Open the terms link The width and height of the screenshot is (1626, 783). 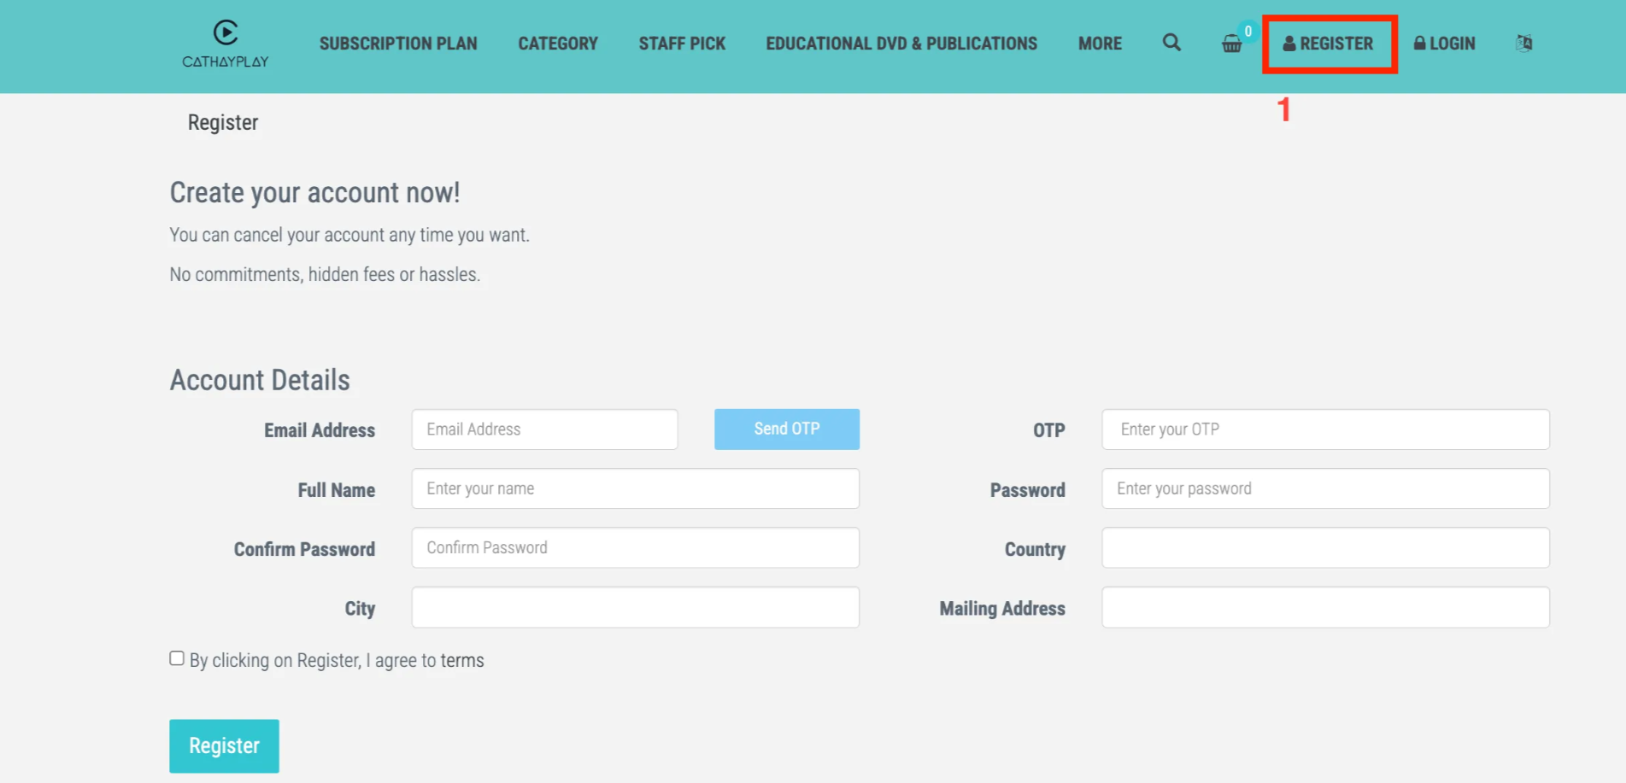462,659
